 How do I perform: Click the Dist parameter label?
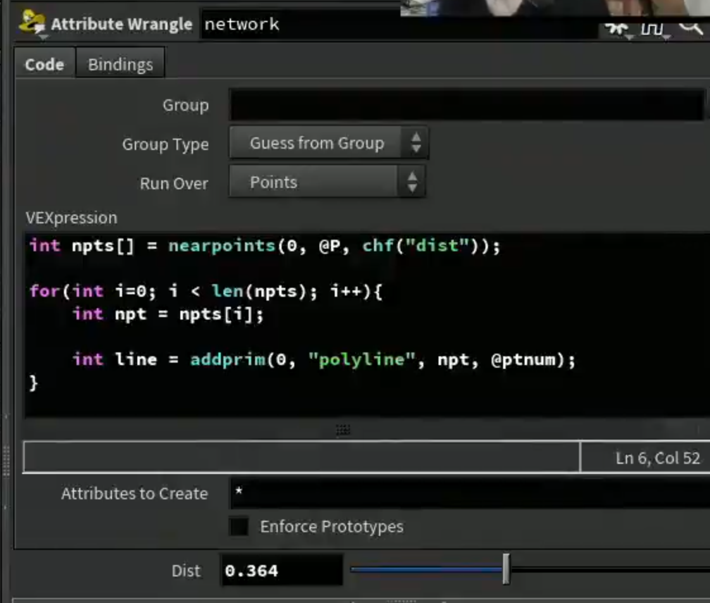(185, 571)
